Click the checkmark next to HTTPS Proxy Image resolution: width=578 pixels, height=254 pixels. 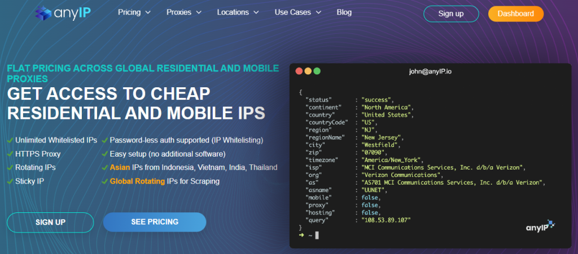pos(10,154)
